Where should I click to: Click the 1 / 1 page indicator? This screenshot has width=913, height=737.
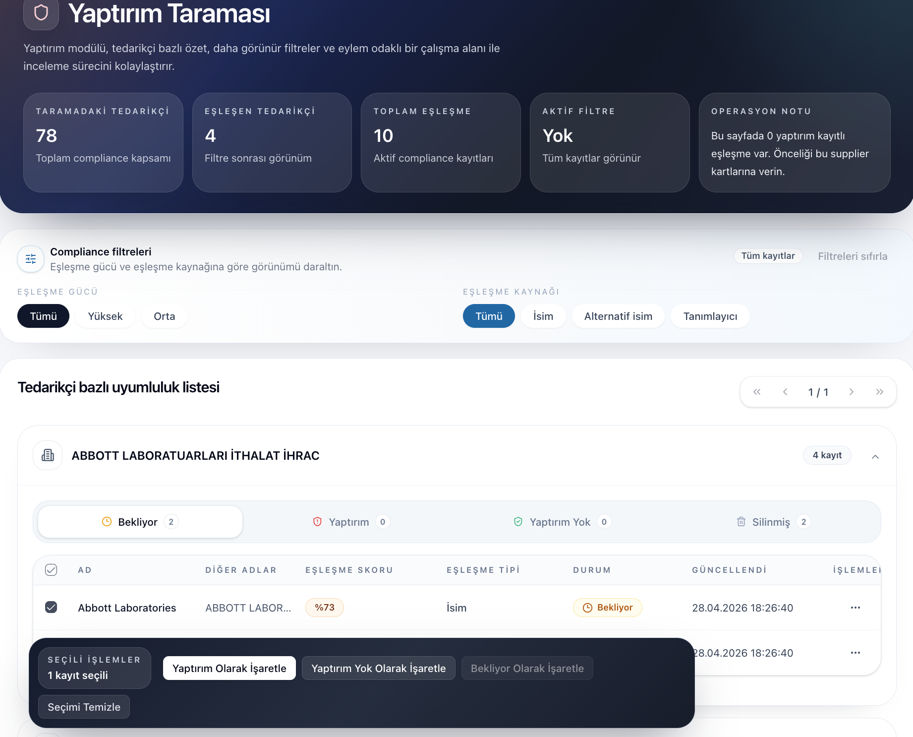(818, 392)
